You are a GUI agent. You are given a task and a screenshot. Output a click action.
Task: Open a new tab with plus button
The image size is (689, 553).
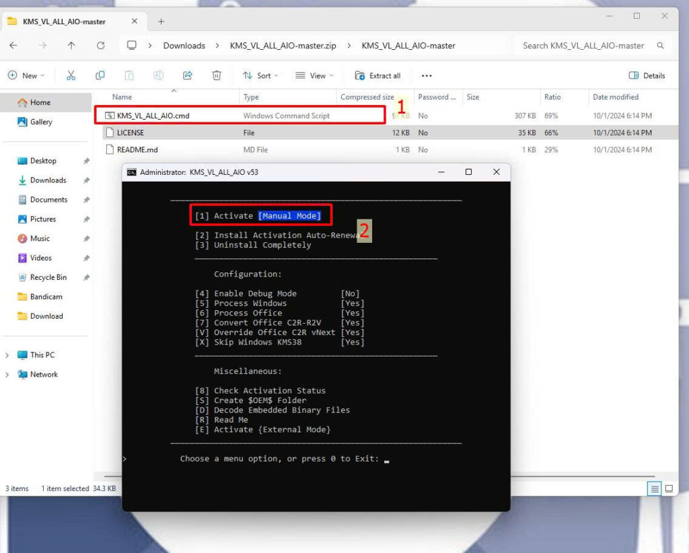161,22
